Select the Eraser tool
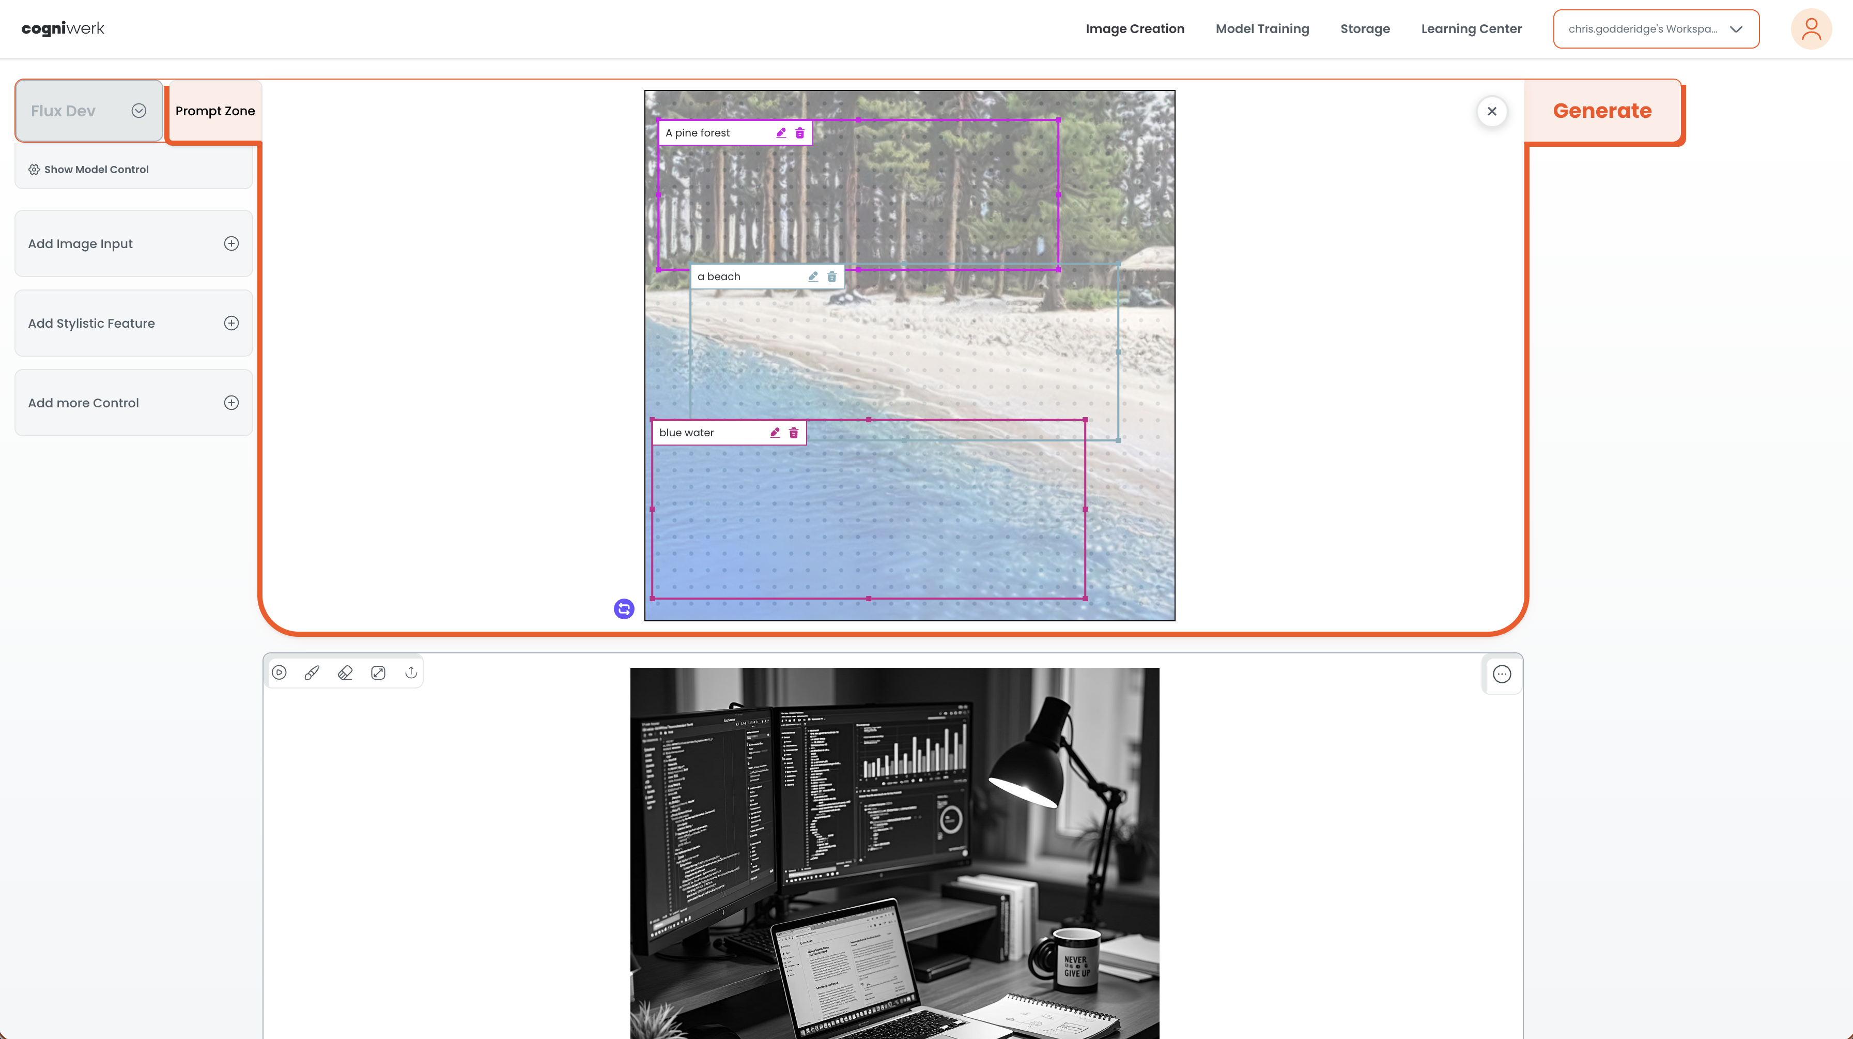This screenshot has height=1039, width=1853. (x=345, y=672)
